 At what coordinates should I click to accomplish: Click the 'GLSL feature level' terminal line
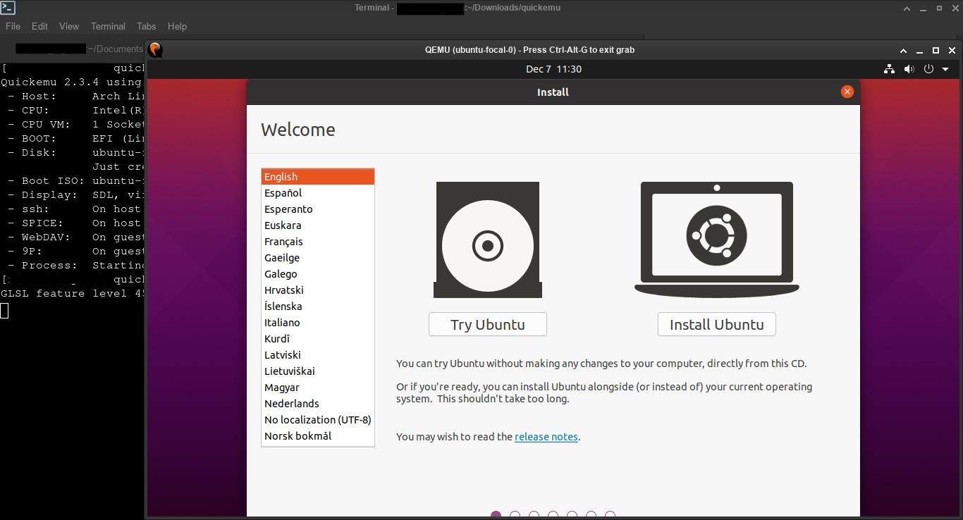[72, 294]
